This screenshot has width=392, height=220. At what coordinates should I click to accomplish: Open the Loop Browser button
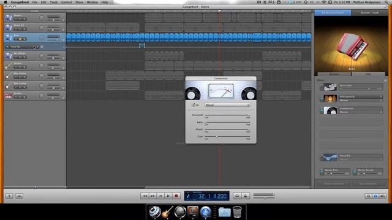click(368, 196)
